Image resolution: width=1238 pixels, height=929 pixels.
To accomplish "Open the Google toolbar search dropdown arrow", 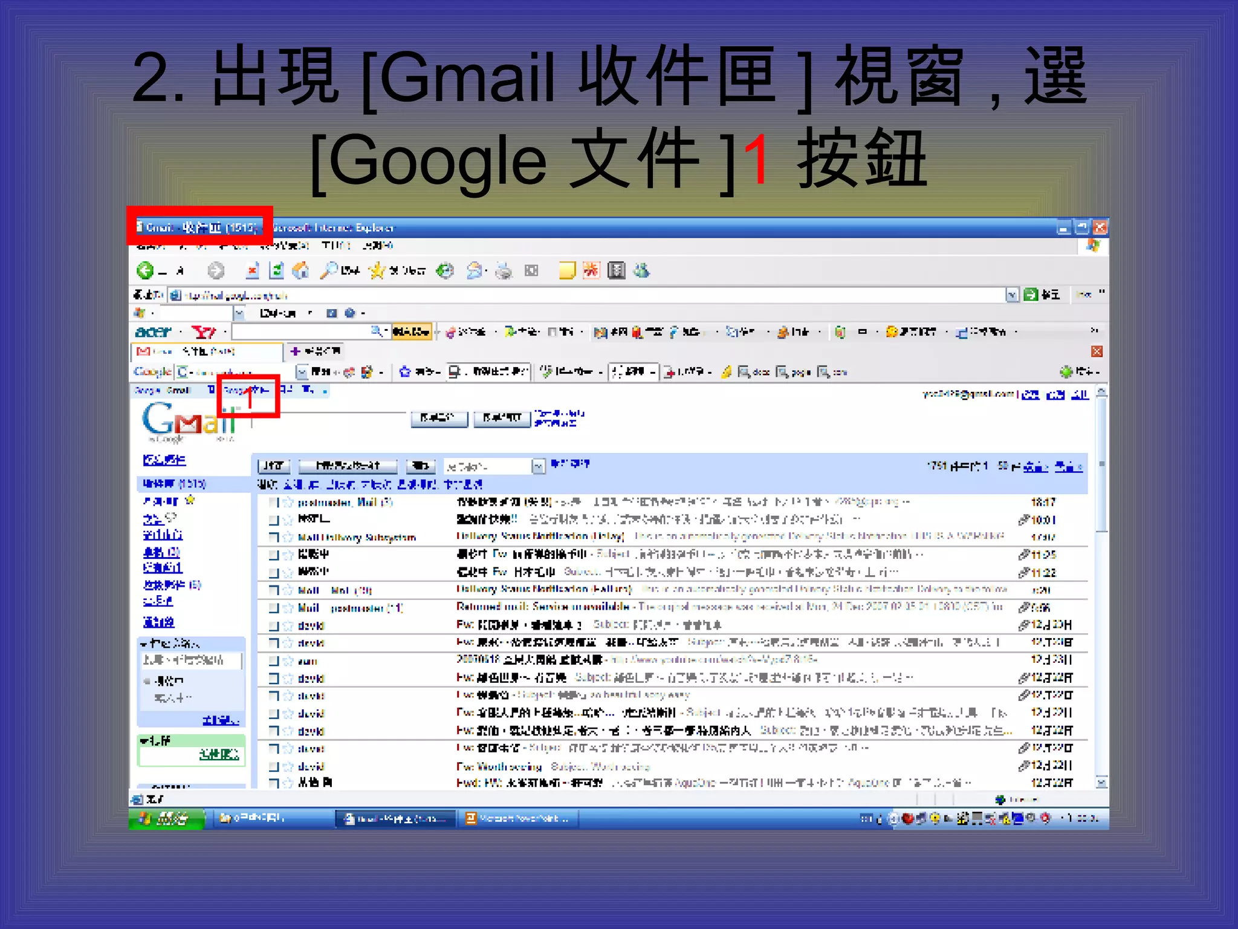I will 301,371.
